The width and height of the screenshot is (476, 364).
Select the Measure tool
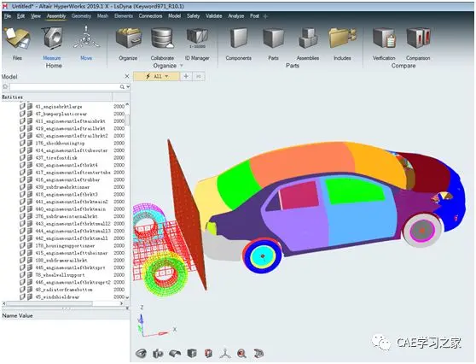pos(52,43)
